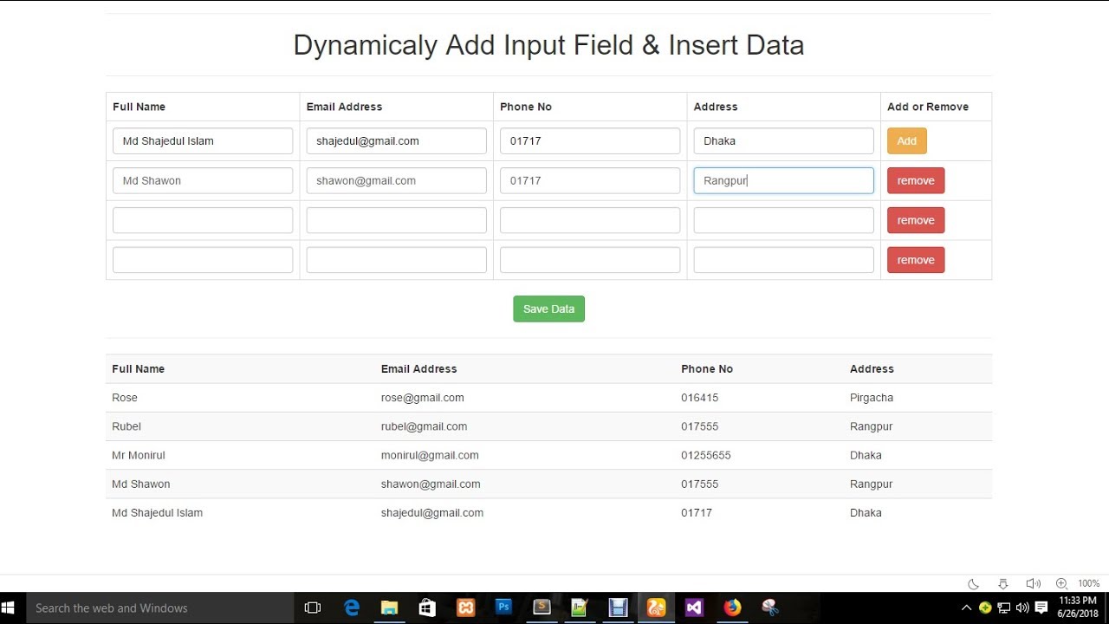The width and height of the screenshot is (1109, 624).
Task: Open Microsoft Edge from the taskbar
Action: tap(352, 608)
